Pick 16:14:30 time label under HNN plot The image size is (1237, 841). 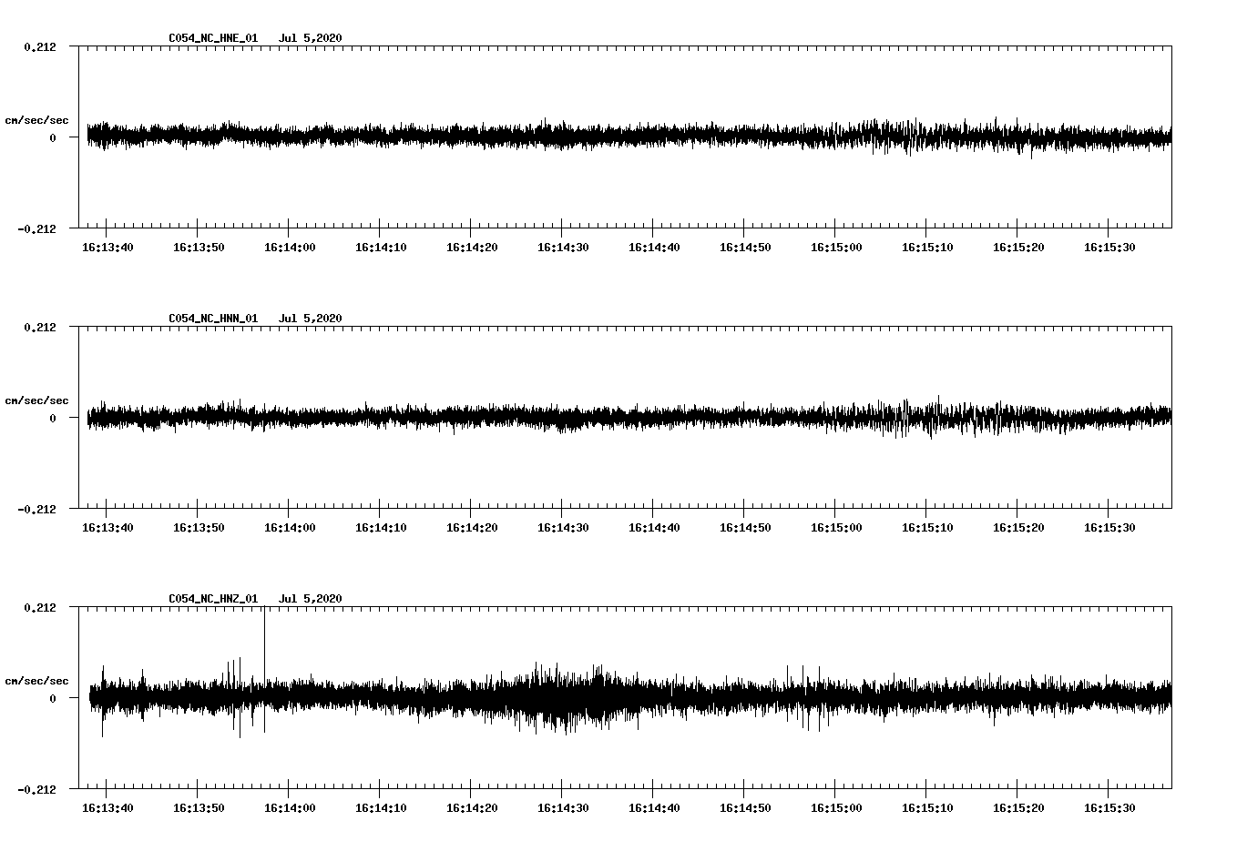tap(563, 528)
